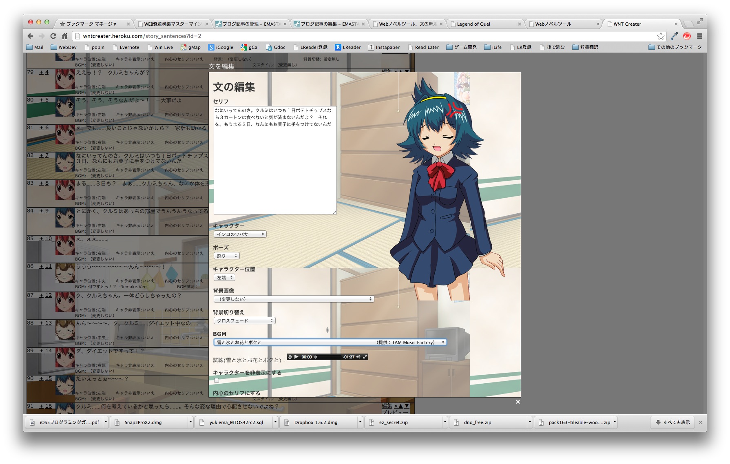Go back to the previous page
730x464 pixels.
pyautogui.click(x=31, y=36)
